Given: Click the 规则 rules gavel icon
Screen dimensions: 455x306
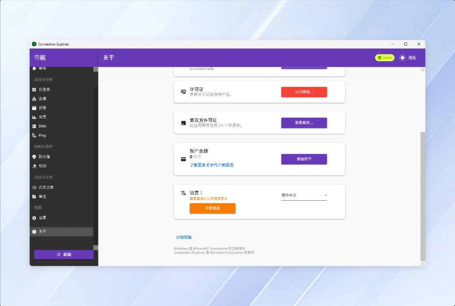Looking at the screenshot, I should tap(34, 166).
